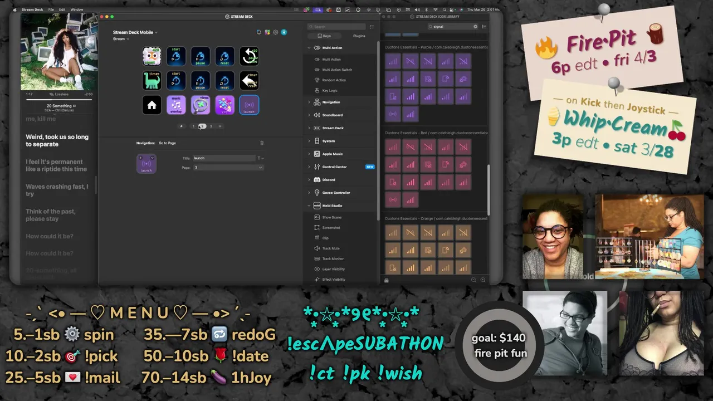This screenshot has width=713, height=401.
Task: Choose the Random Action item
Action: coord(334,80)
